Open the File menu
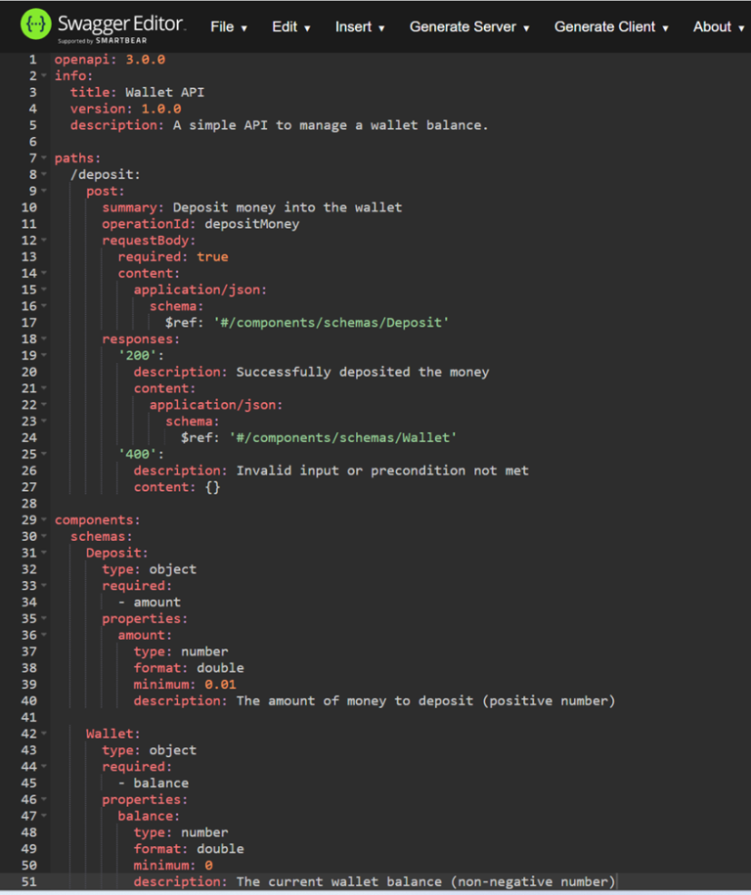Viewport: 751px width, 895px height. click(228, 27)
